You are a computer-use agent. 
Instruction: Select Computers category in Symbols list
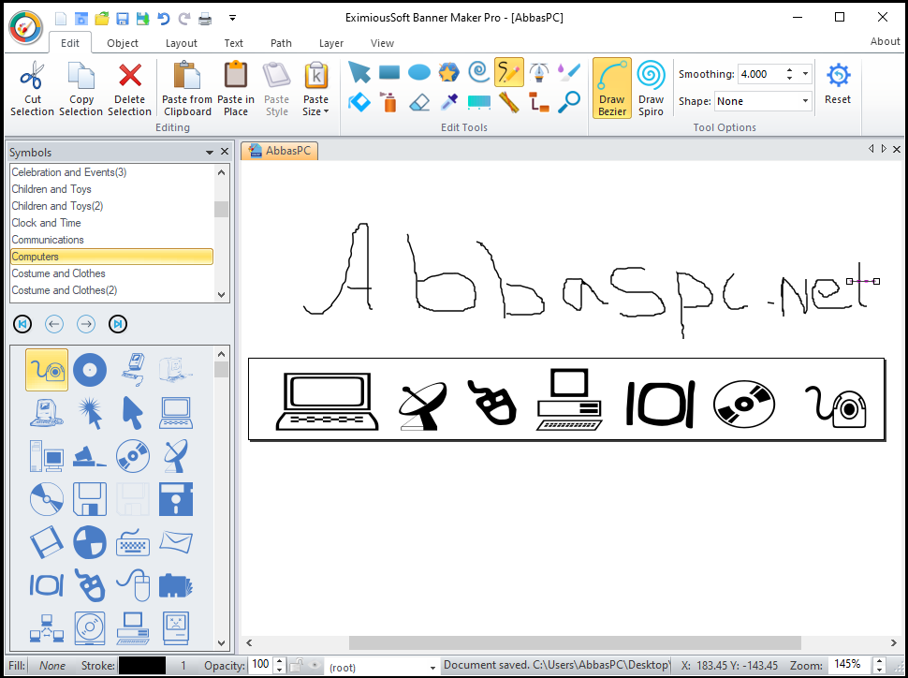tap(111, 257)
